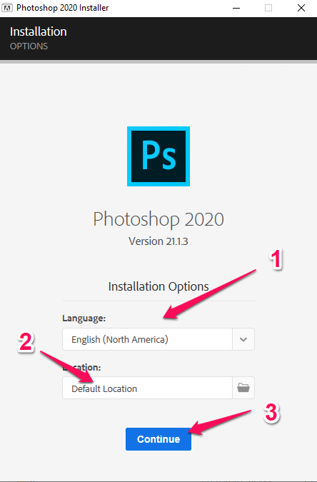Click the Adobe installer icon in title bar
Screen dimensions: 317x482
coord(7,8)
